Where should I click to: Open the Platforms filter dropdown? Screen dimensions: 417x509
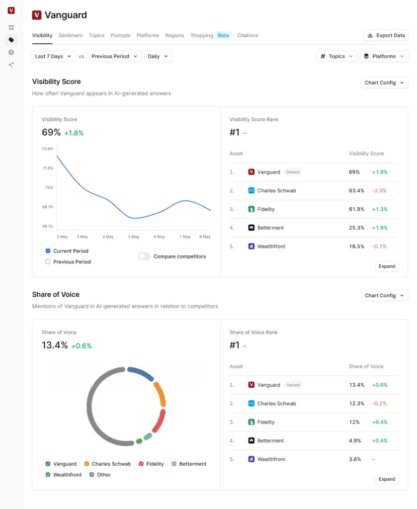coord(384,56)
